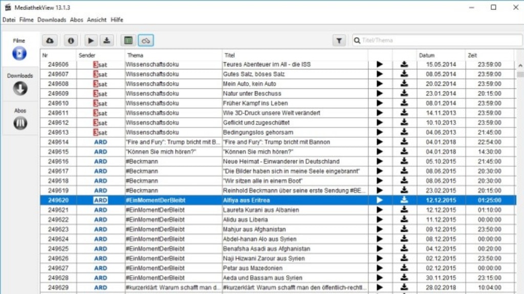Viewport: 524px width, 294px height.
Task: Sort by the Nr column header
Action: (58, 55)
